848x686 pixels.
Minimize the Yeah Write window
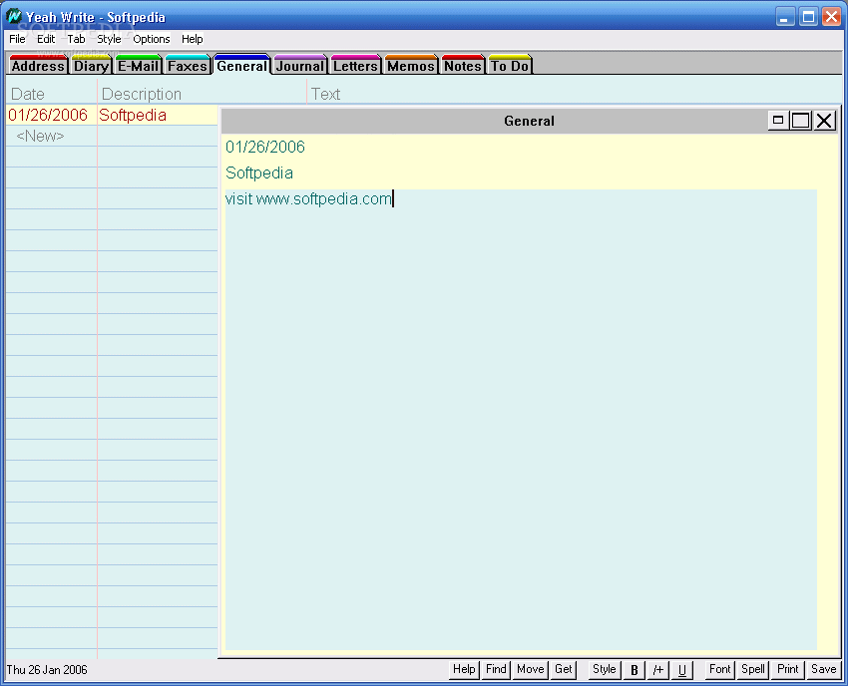click(785, 17)
